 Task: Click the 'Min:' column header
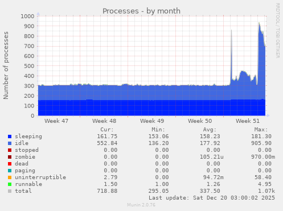tap(158, 130)
